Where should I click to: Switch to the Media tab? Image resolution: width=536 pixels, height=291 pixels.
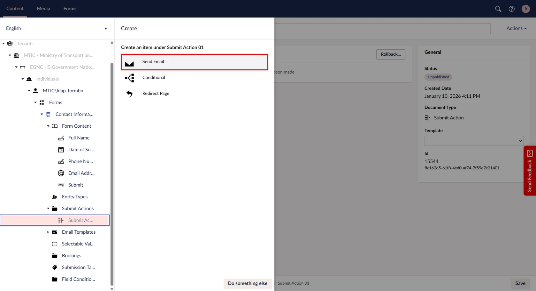click(43, 9)
